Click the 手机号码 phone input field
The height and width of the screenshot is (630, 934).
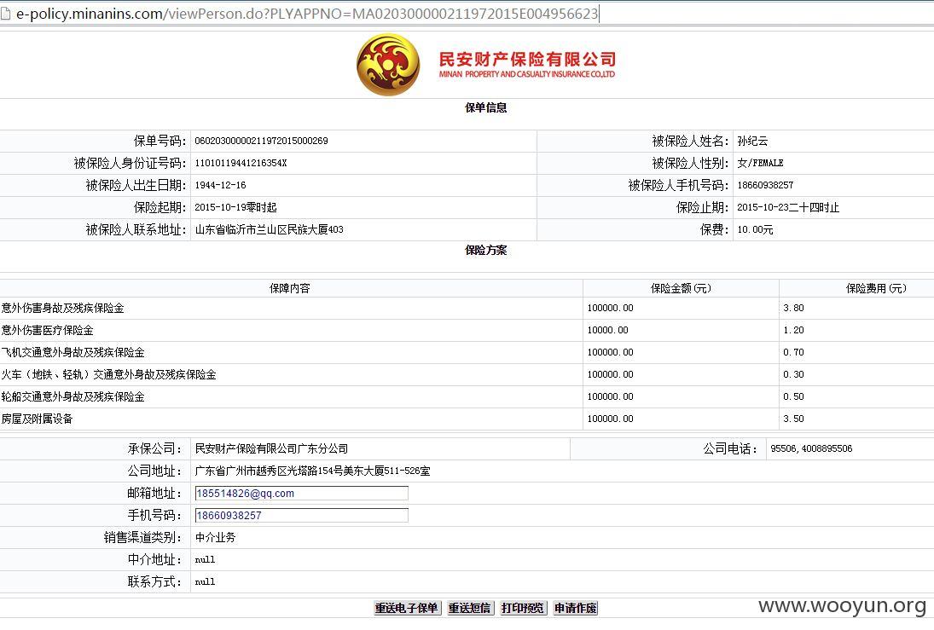[x=301, y=515]
